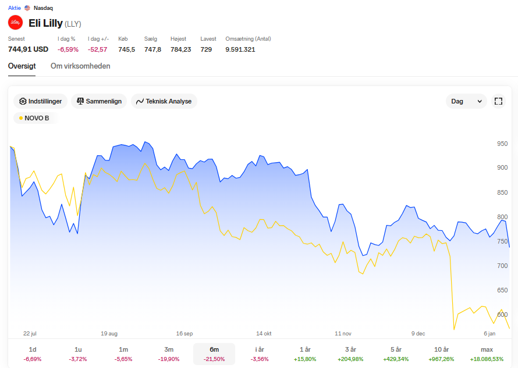Open Sammenlign comparison tool
Viewport: 518px width, 368px height.
click(x=99, y=101)
